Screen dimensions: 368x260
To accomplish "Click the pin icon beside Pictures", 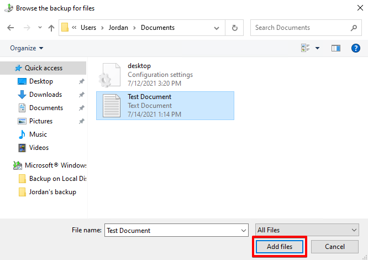I will point(81,121).
